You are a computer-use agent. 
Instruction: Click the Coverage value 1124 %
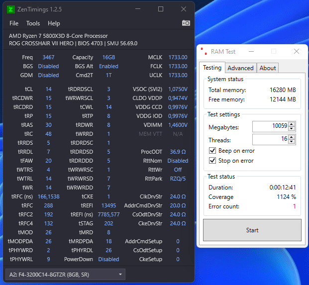(x=286, y=197)
